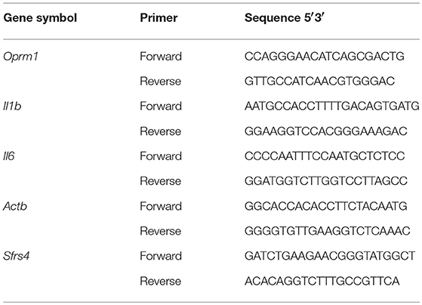This screenshot has height=305, width=422.
Task: Click sequence GGATGGTCTTGGTCCTTAGCC
Action: (x=325, y=181)
